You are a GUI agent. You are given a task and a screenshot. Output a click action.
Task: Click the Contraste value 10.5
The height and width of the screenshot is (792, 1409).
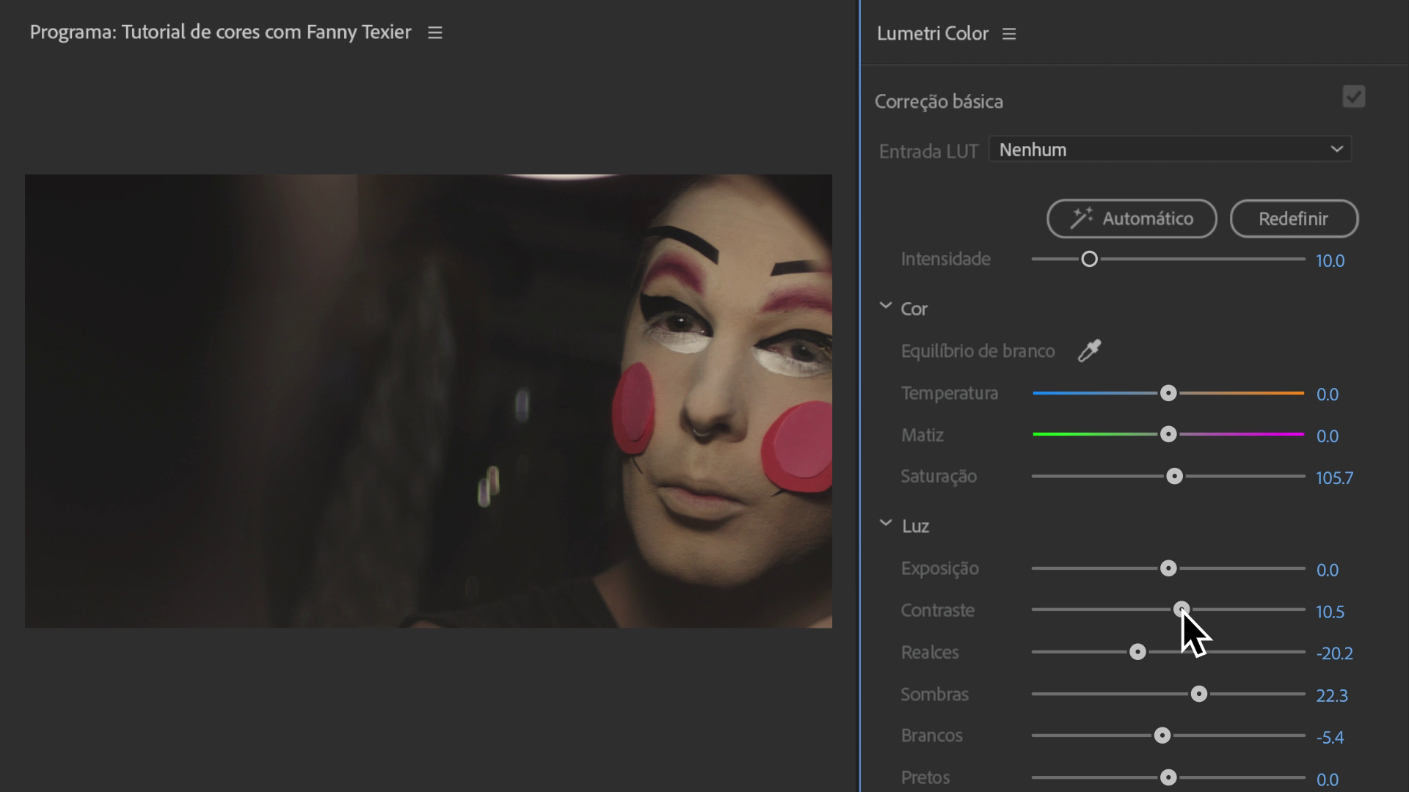click(1330, 612)
